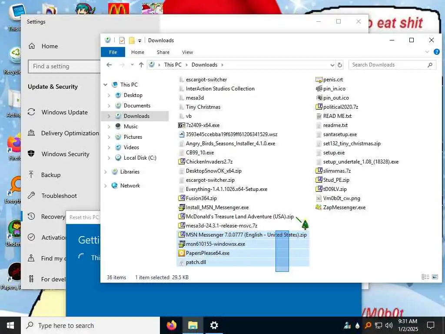Expand the ribbon with the chevron
The height and width of the screenshot is (334, 445).
tap(427, 52)
